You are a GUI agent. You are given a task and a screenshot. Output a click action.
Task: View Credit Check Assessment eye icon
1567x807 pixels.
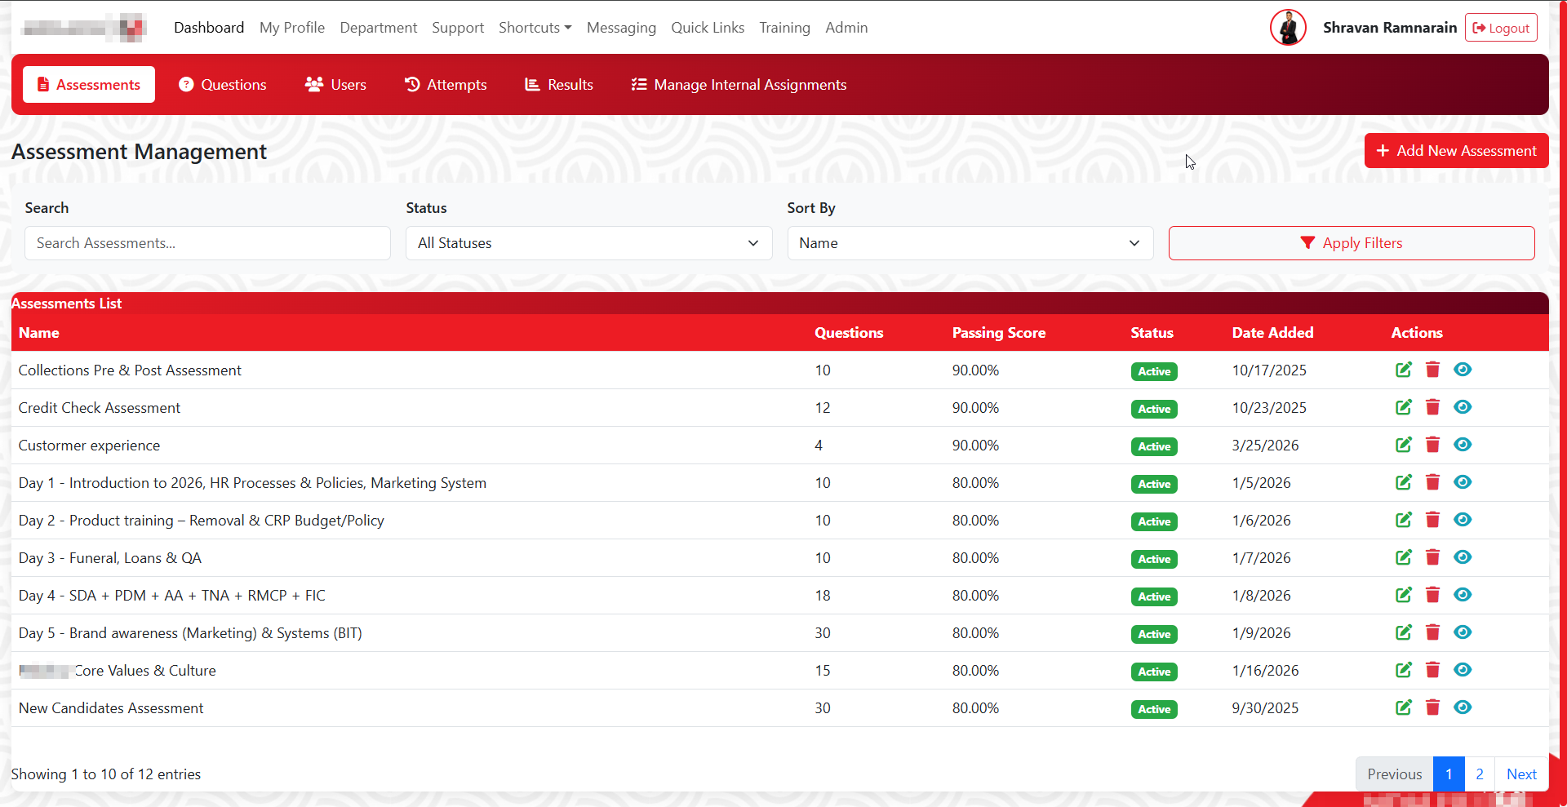(1463, 407)
